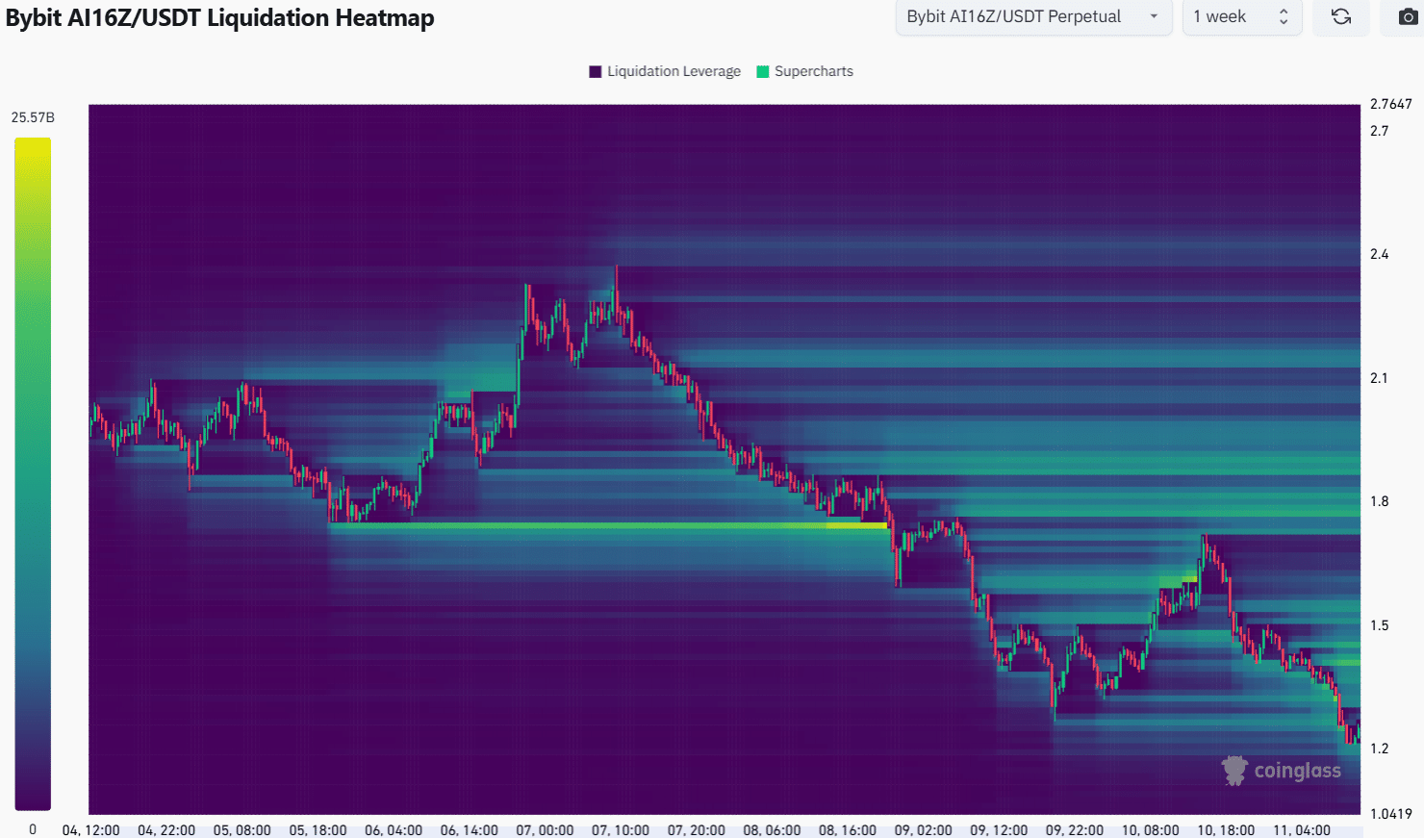The width and height of the screenshot is (1424, 838).
Task: Click the down chevron on the timeframe stepper
Action: [x=1284, y=22]
